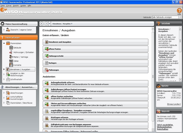This screenshot has height=133, width=183.
Task: Click main content scrollbar up arrow
Action: pos(153,28)
